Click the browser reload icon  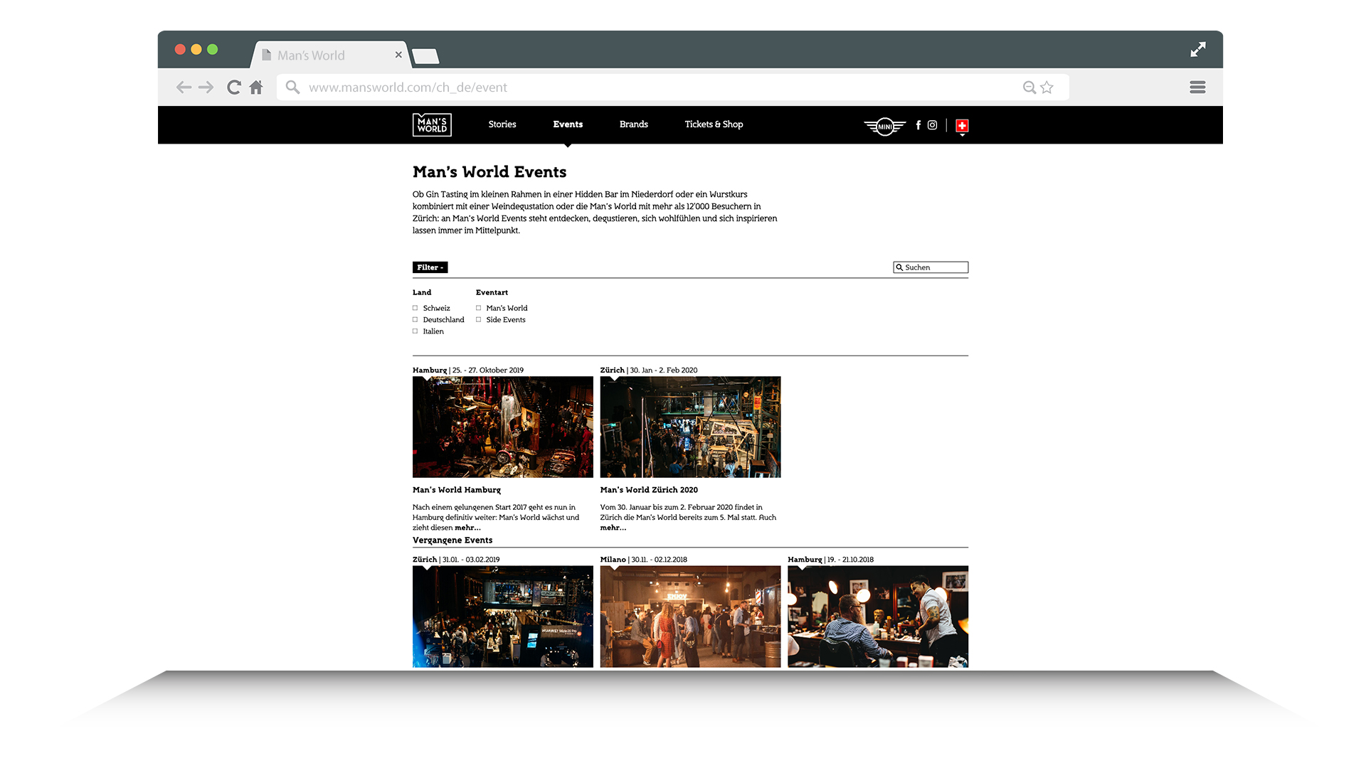[233, 87]
